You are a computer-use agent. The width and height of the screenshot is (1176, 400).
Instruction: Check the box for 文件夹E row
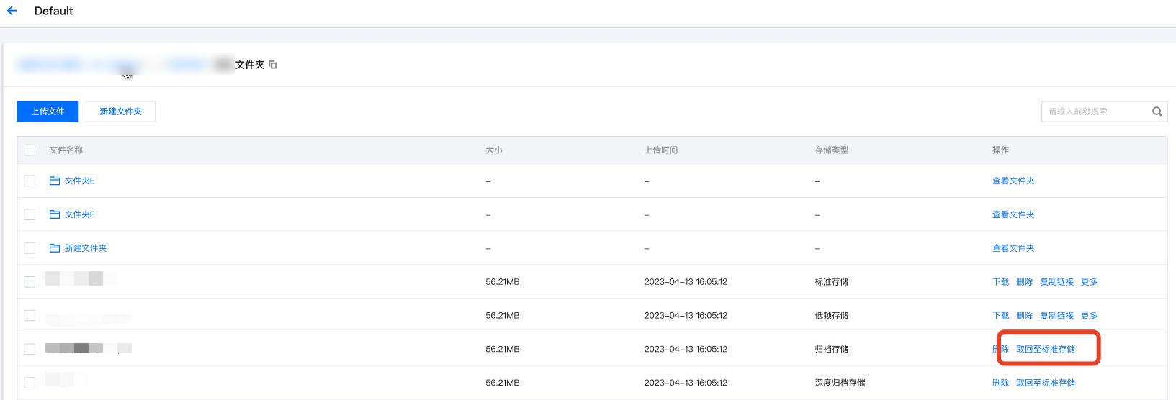coord(30,181)
